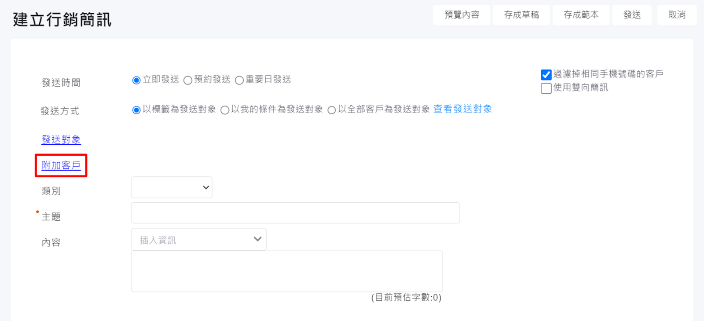Choose 以我的條件為發送對象 option
704x321 pixels.
225,110
